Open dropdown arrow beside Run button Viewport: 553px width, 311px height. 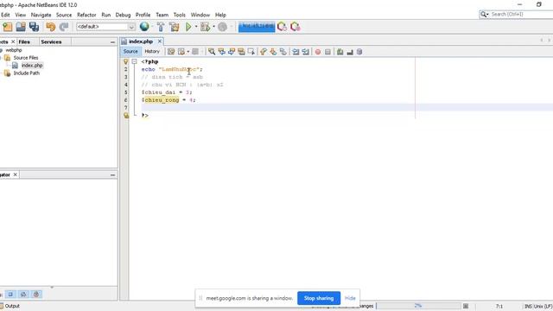(196, 27)
